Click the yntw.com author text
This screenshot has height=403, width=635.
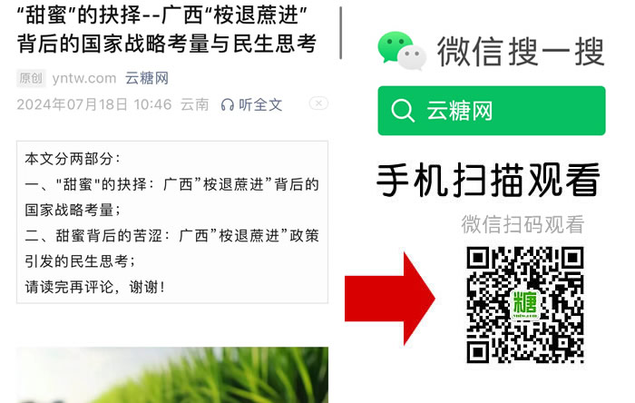coord(84,78)
